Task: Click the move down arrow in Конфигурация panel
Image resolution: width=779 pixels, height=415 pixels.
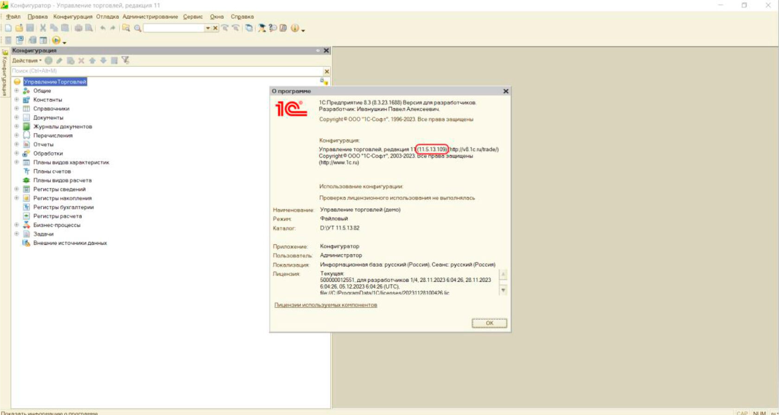Action: pos(103,61)
